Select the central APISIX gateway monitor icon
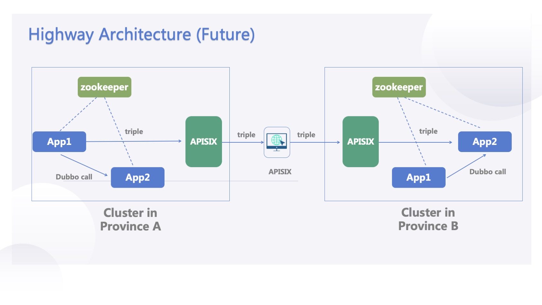Viewport: 542px width, 305px height. click(x=277, y=142)
